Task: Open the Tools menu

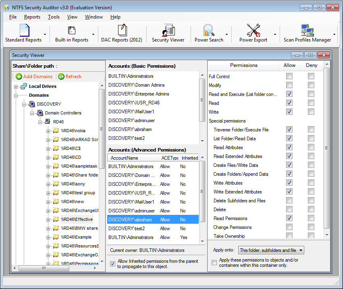Action: tap(54, 17)
